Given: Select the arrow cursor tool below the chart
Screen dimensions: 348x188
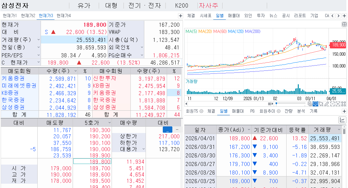Looking at the screenshot, I should click(x=321, y=104).
